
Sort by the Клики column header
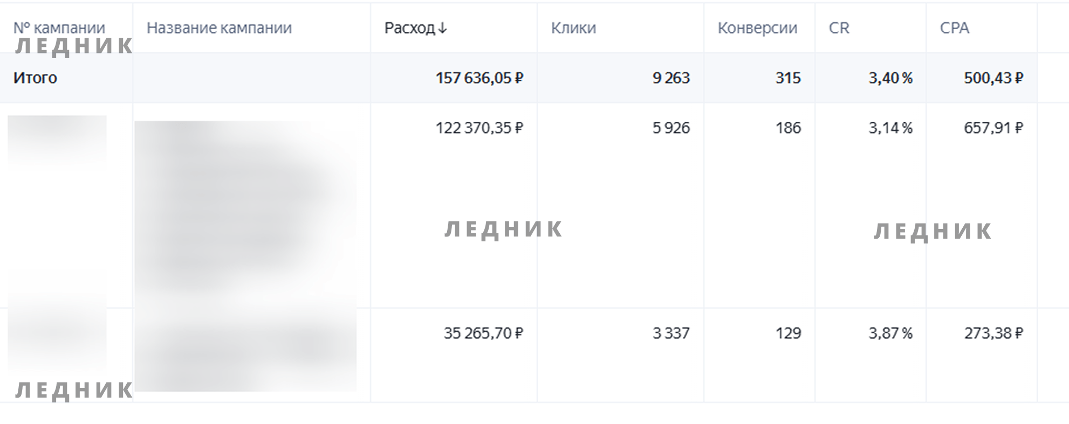pos(573,28)
